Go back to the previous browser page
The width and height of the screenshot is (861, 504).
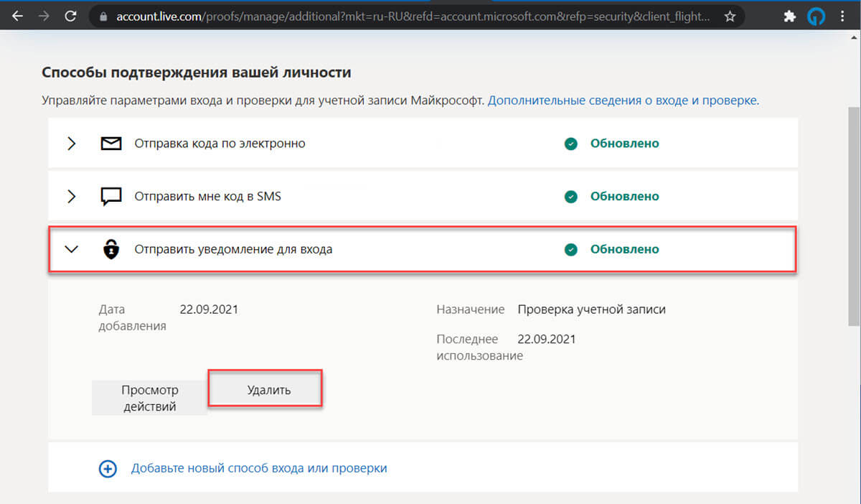pos(17,16)
